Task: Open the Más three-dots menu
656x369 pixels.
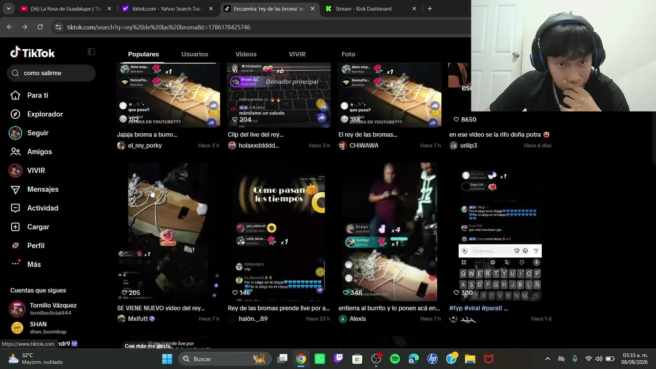Action: point(27,264)
